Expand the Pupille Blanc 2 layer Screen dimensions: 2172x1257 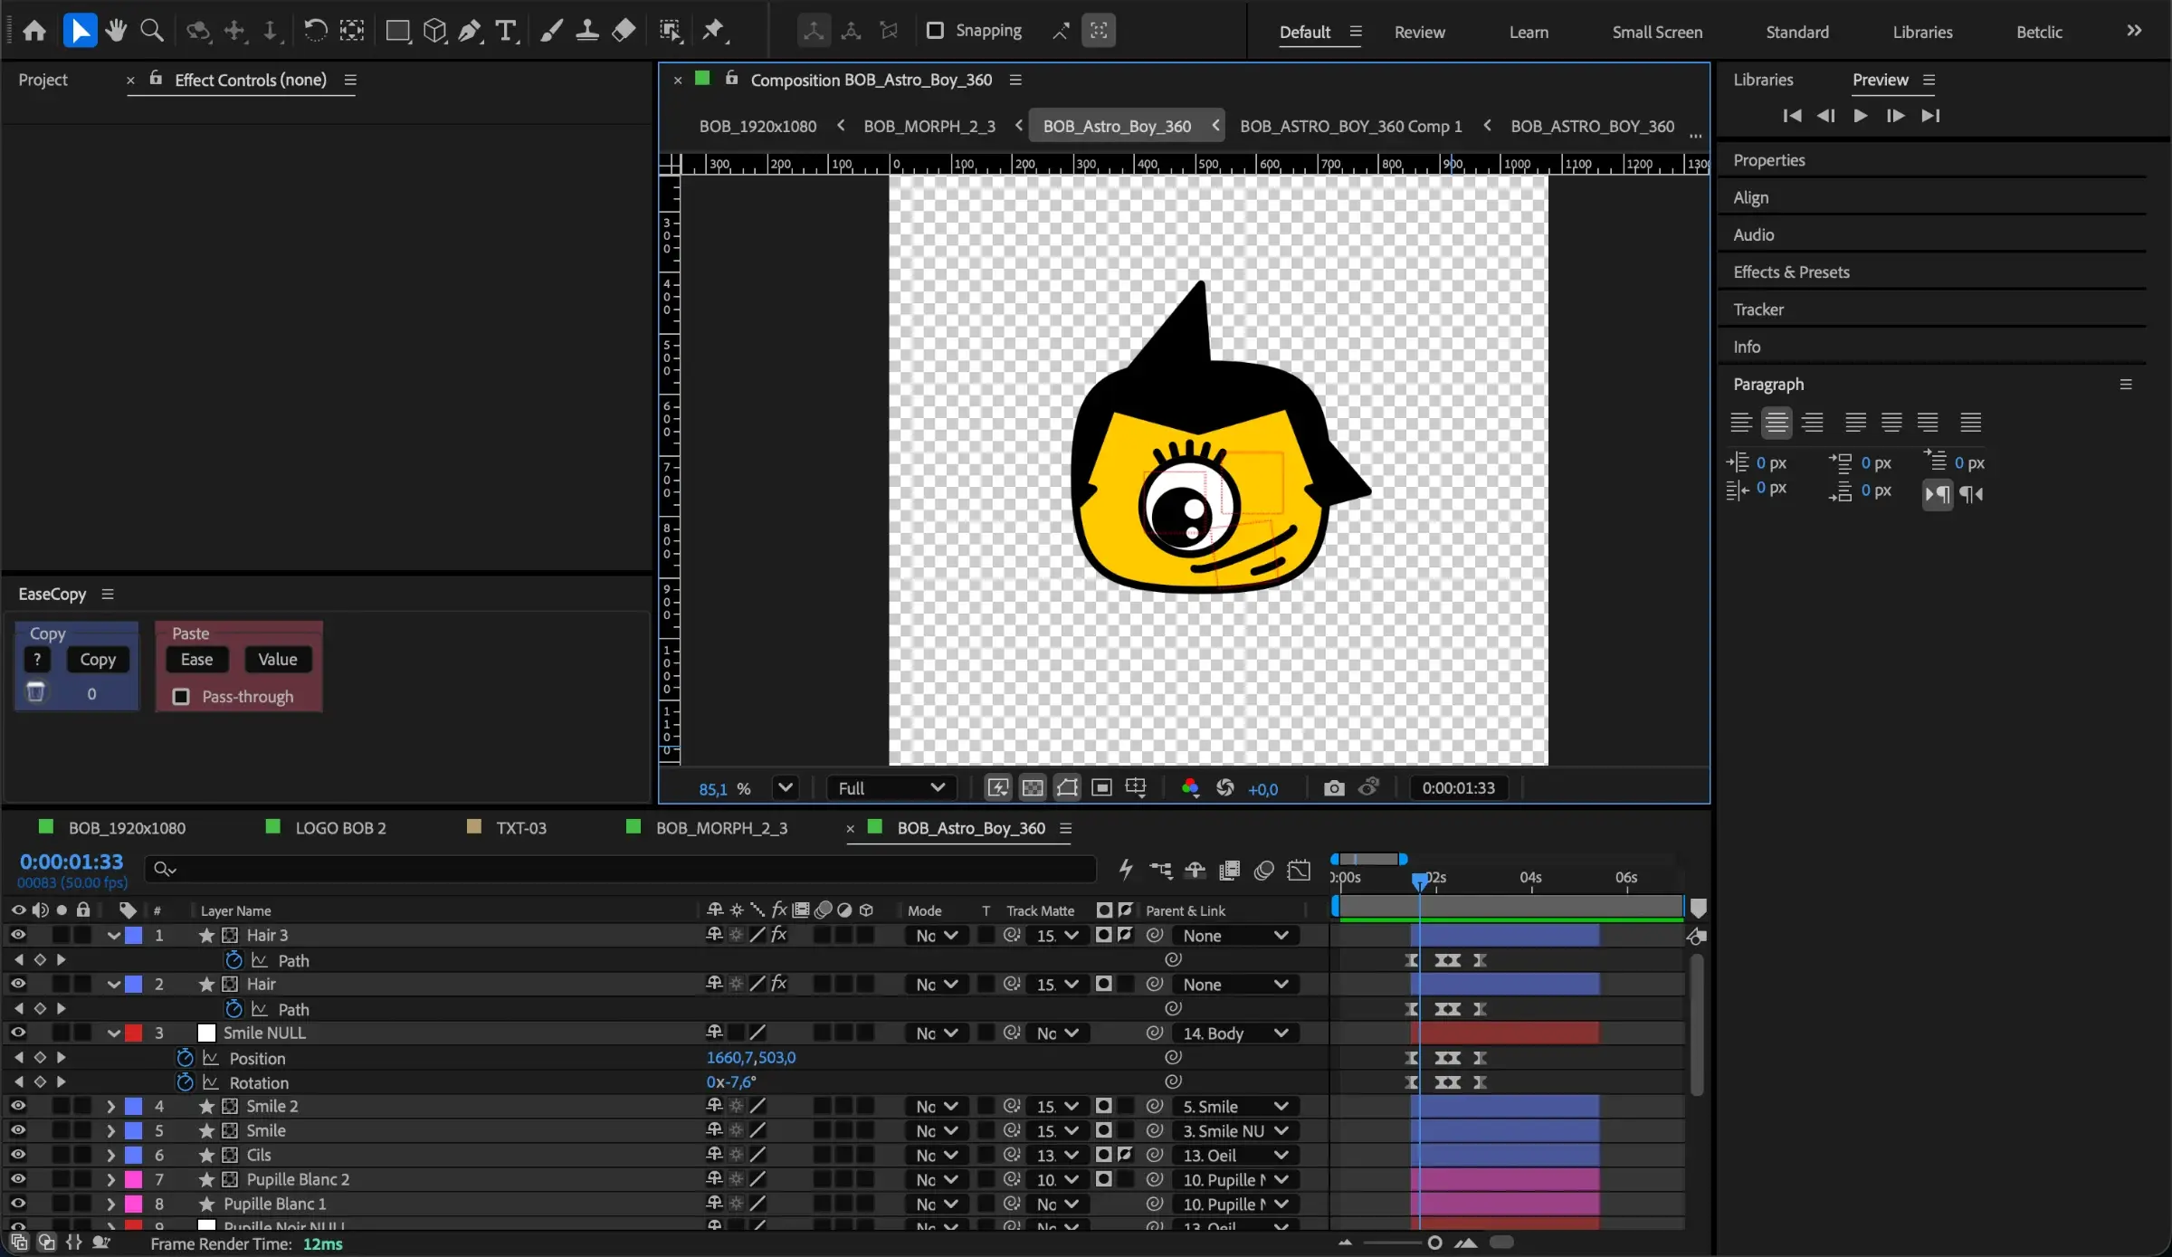[110, 1179]
